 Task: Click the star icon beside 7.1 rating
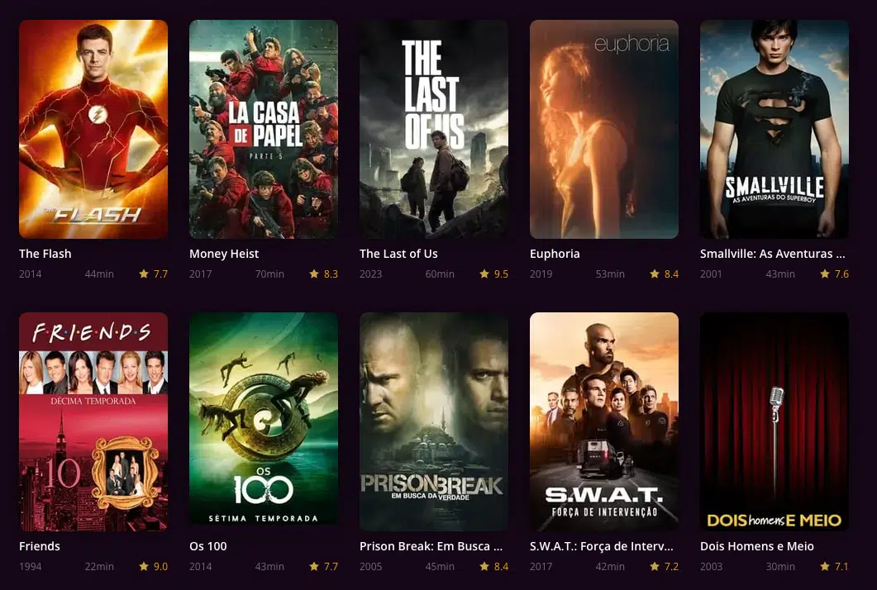coord(824,567)
